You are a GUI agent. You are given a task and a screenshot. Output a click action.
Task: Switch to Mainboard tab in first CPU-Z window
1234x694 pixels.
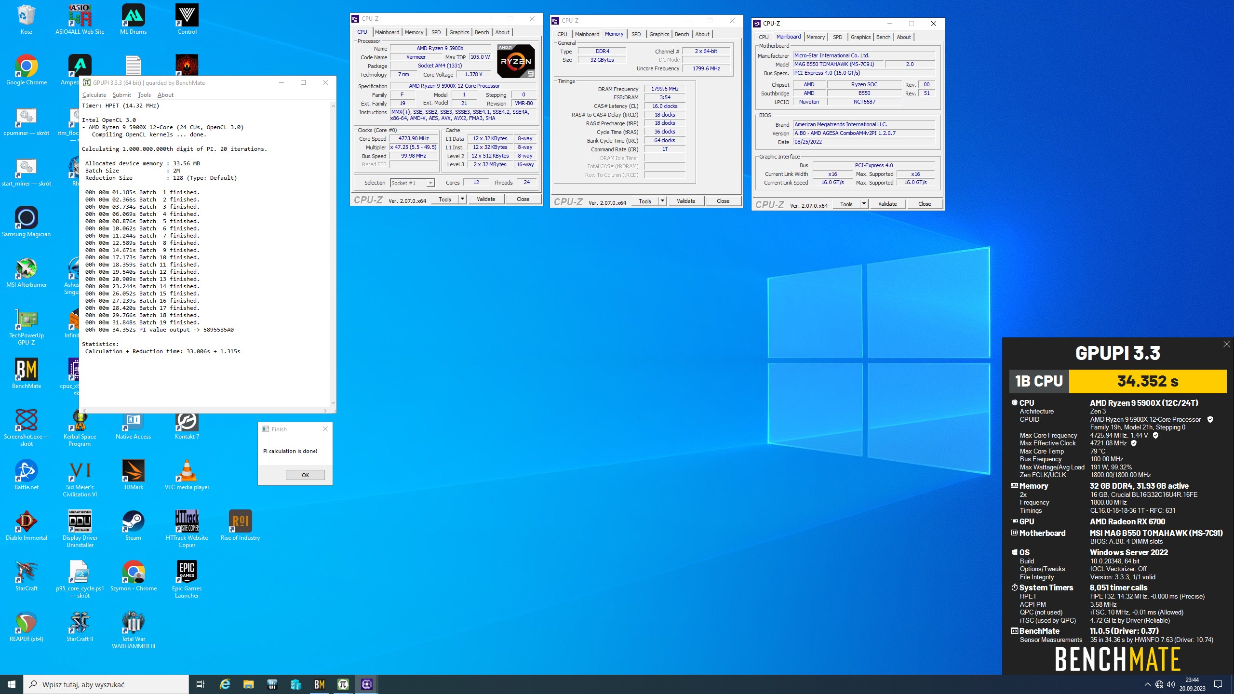(x=387, y=32)
